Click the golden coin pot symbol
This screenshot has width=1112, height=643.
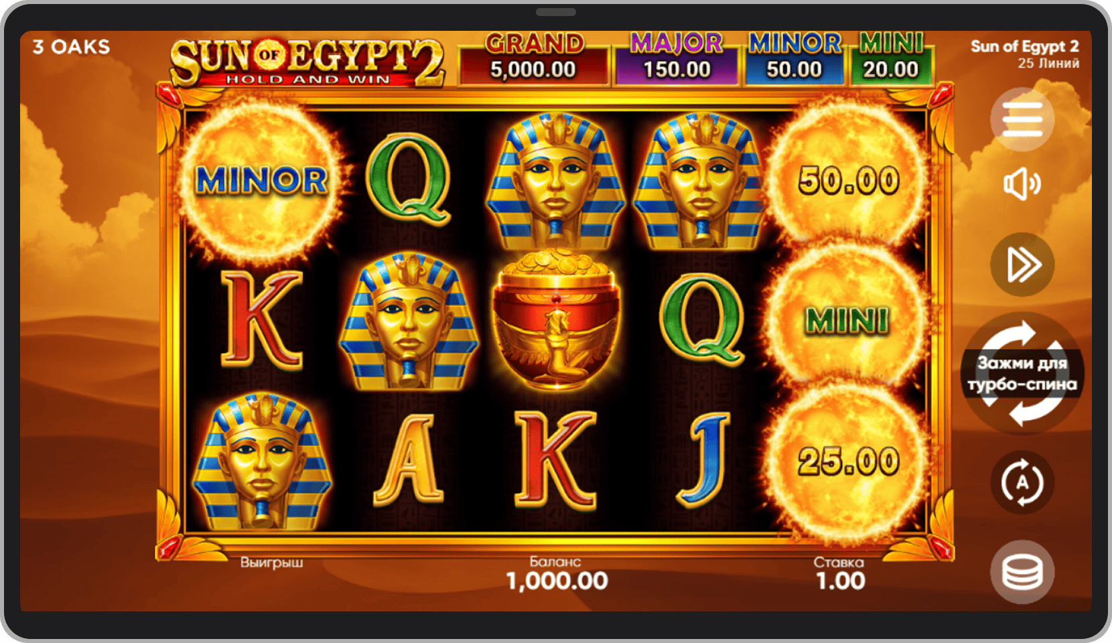(x=555, y=319)
